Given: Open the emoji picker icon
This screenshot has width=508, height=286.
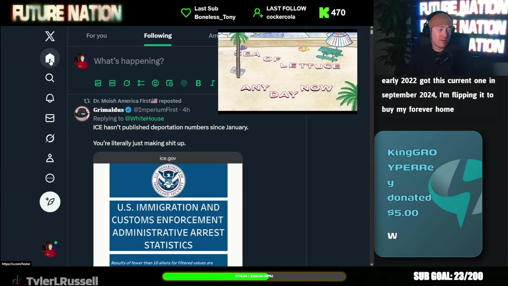Looking at the screenshot, I should [x=155, y=83].
